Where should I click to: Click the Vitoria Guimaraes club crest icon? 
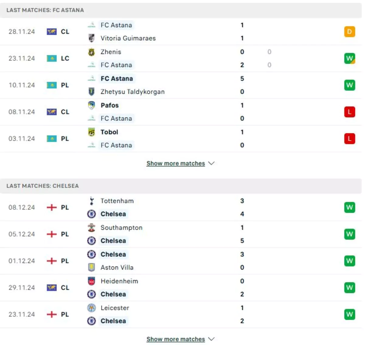tap(91, 38)
